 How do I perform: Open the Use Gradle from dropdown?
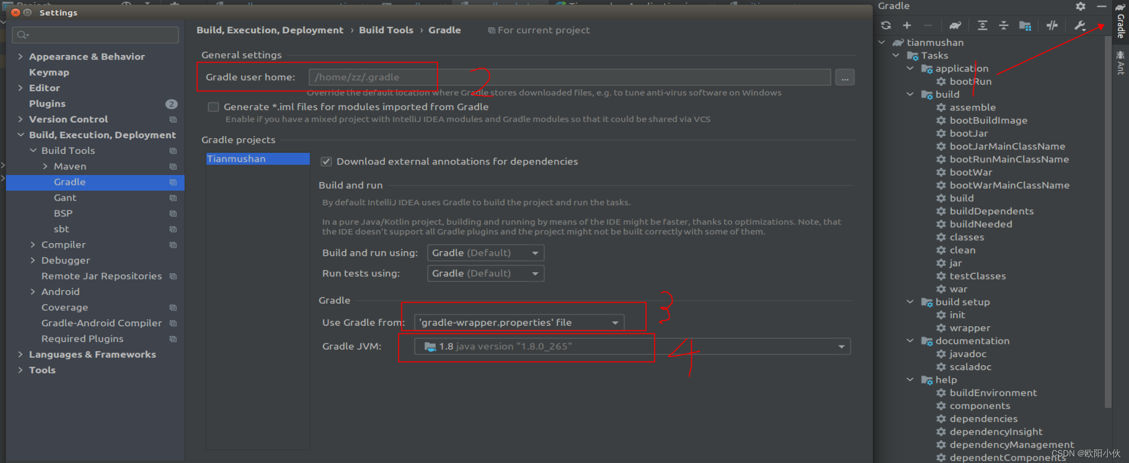tap(614, 322)
